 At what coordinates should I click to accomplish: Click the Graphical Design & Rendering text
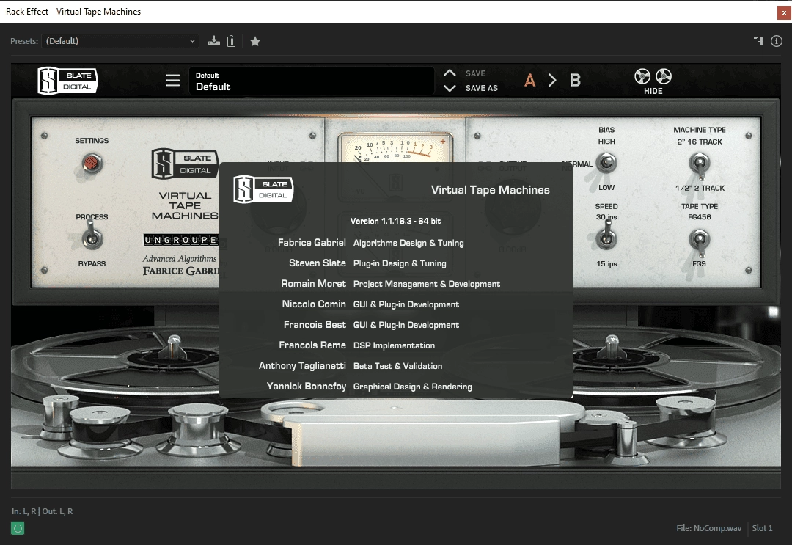tap(413, 387)
